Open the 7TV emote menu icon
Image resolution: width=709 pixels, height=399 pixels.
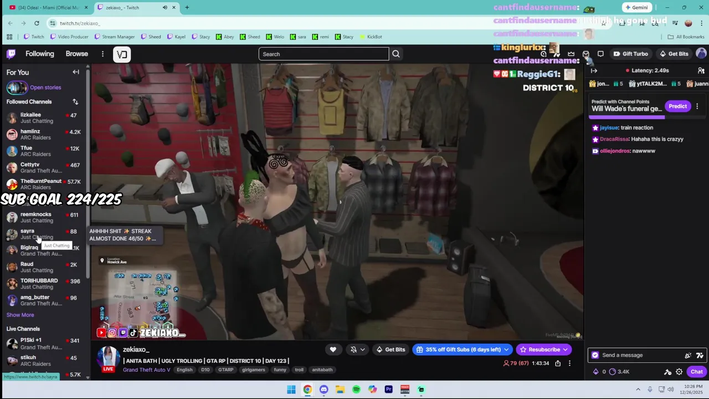click(700, 355)
